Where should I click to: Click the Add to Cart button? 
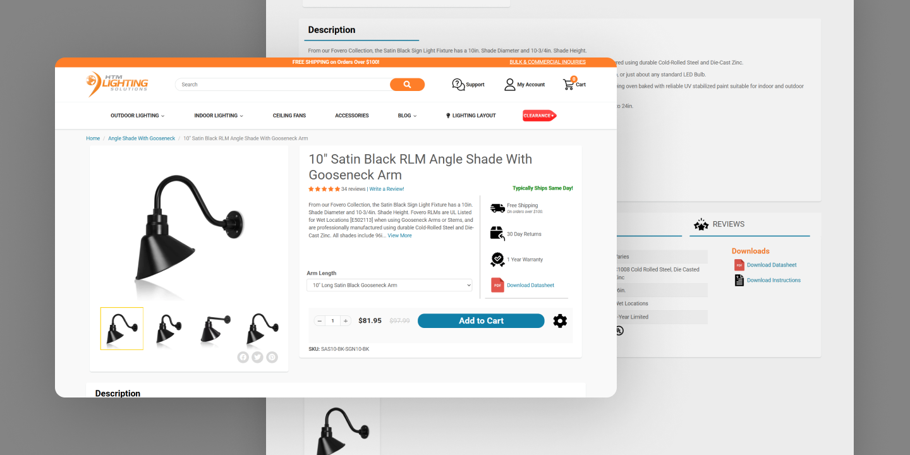481,321
